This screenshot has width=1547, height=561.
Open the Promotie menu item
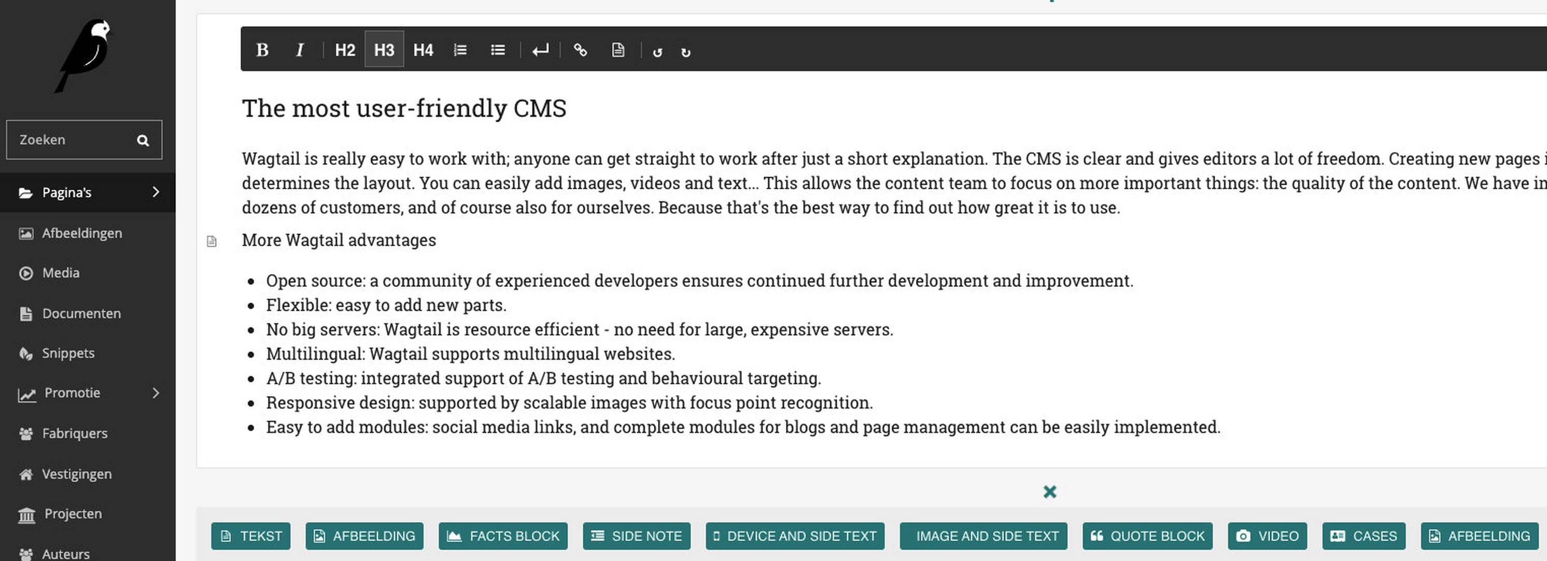[x=88, y=393]
